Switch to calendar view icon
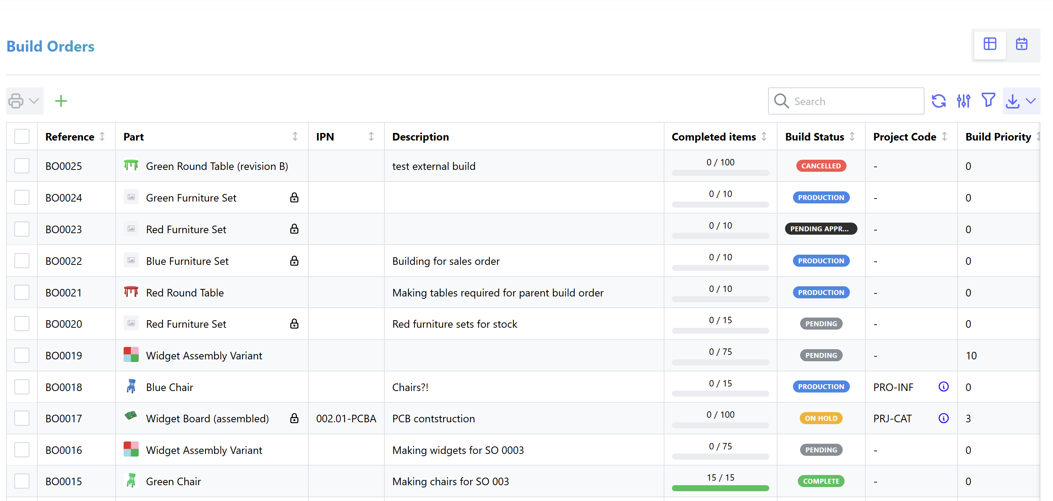This screenshot has width=1053, height=501. 1021,44
